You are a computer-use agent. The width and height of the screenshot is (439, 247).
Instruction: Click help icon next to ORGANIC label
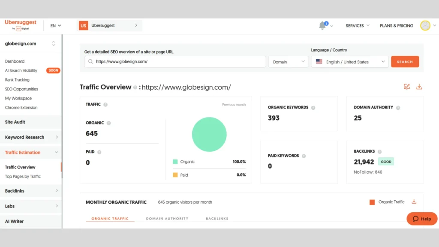click(x=108, y=123)
